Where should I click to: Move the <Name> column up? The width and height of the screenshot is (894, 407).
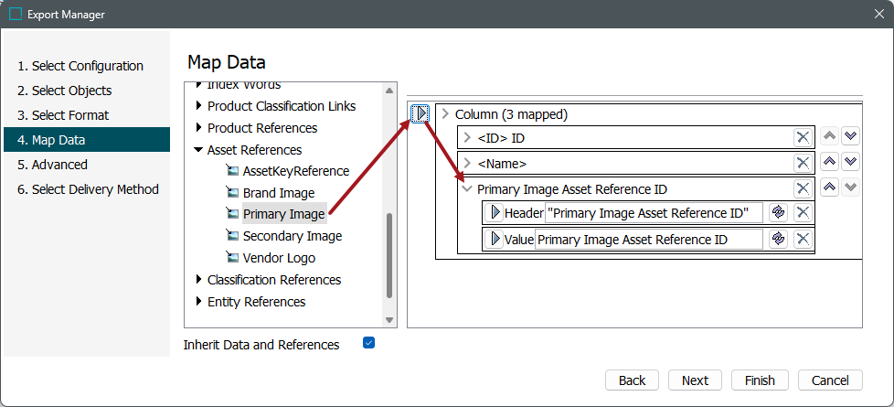pos(830,162)
